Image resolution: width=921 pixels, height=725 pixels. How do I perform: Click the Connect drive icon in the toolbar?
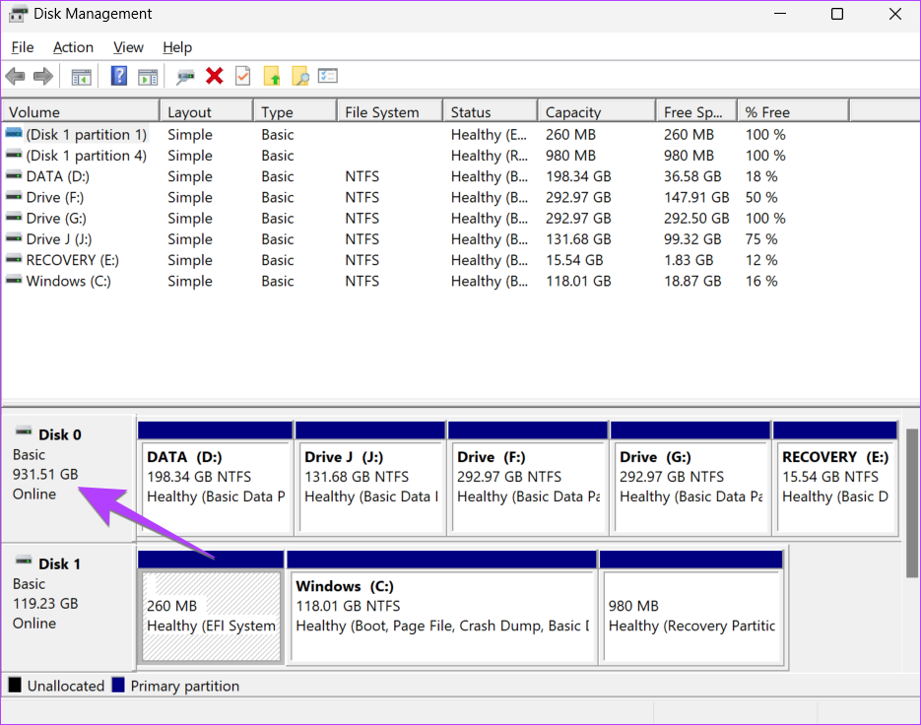coord(185,77)
